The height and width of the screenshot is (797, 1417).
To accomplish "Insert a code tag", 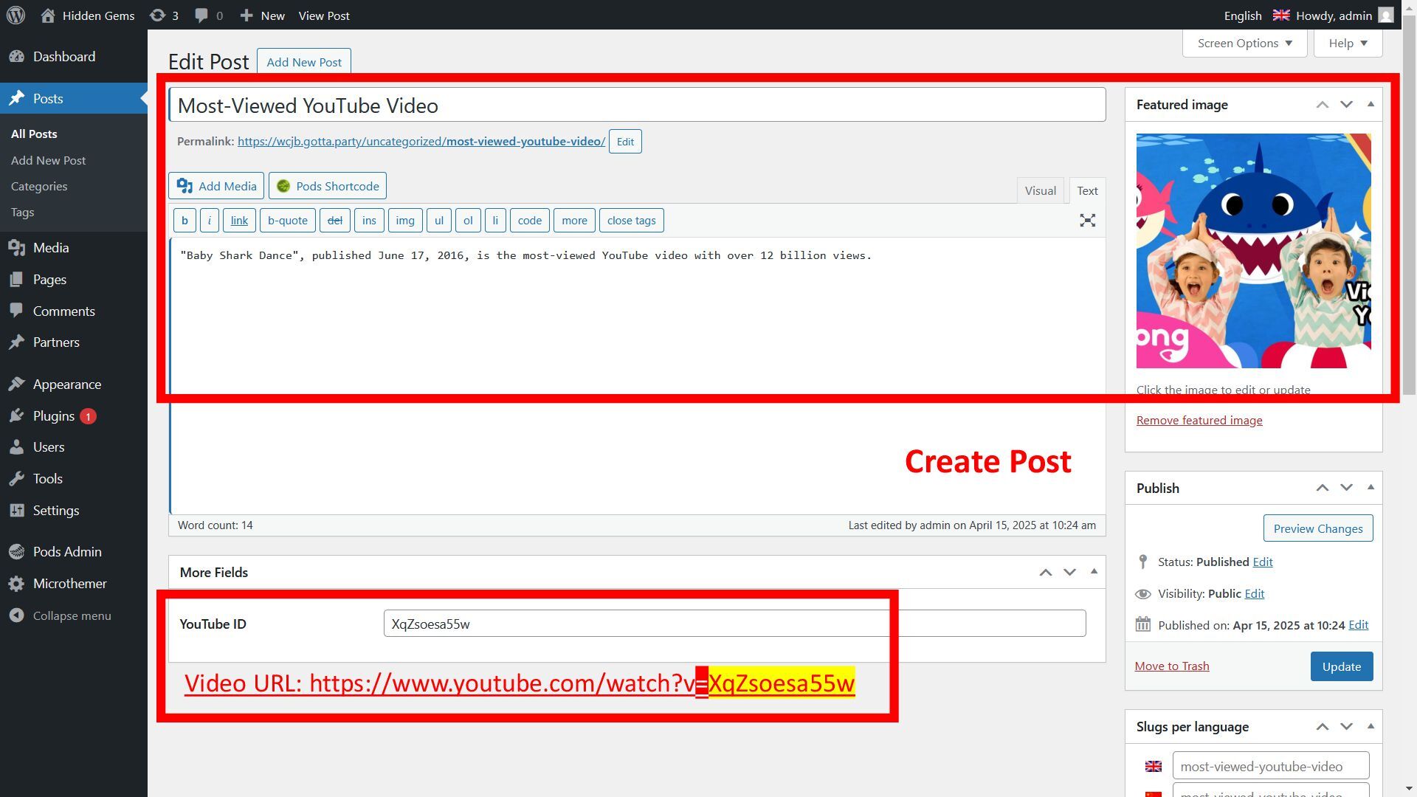I will click(x=530, y=221).
